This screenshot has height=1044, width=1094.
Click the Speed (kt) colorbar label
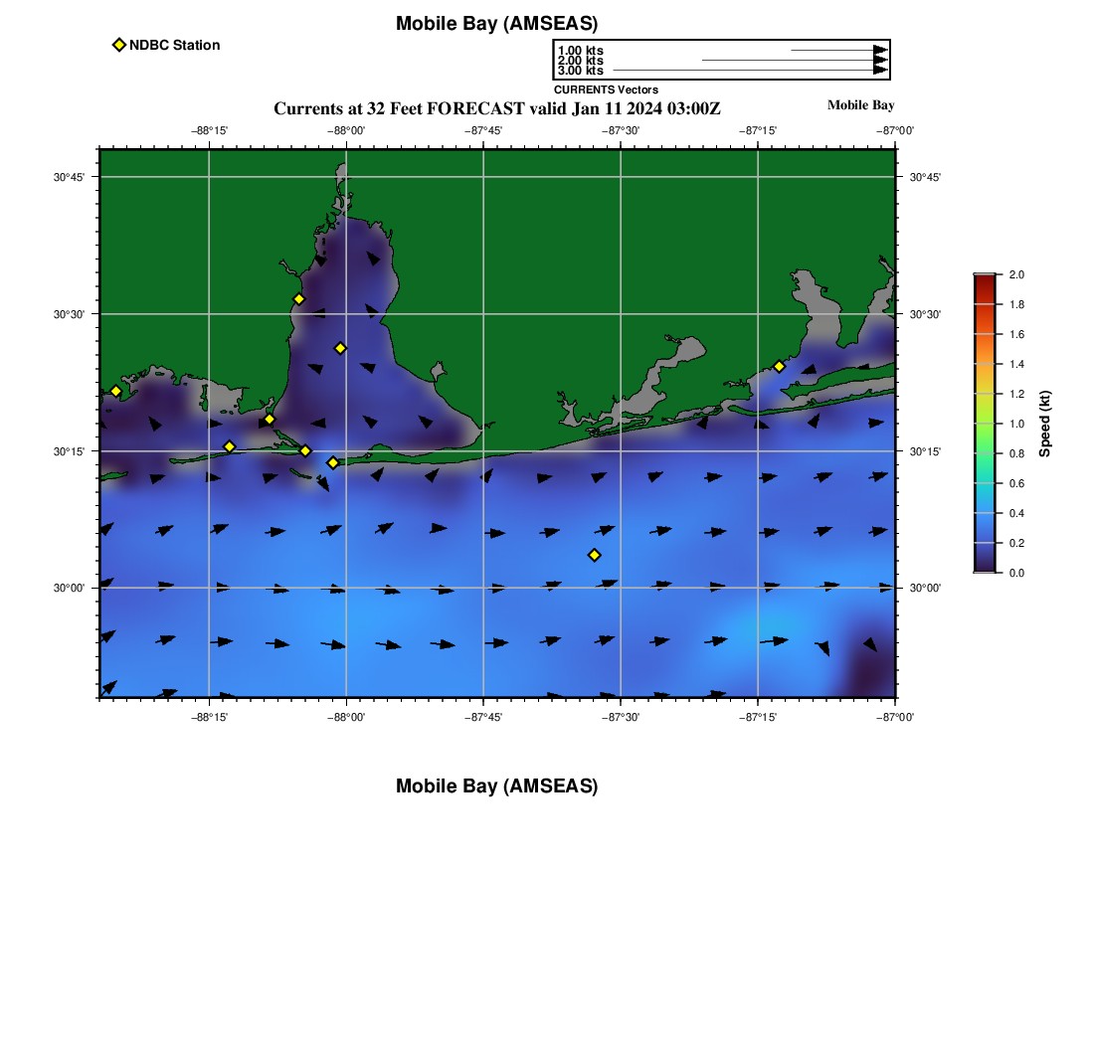coord(1044,424)
